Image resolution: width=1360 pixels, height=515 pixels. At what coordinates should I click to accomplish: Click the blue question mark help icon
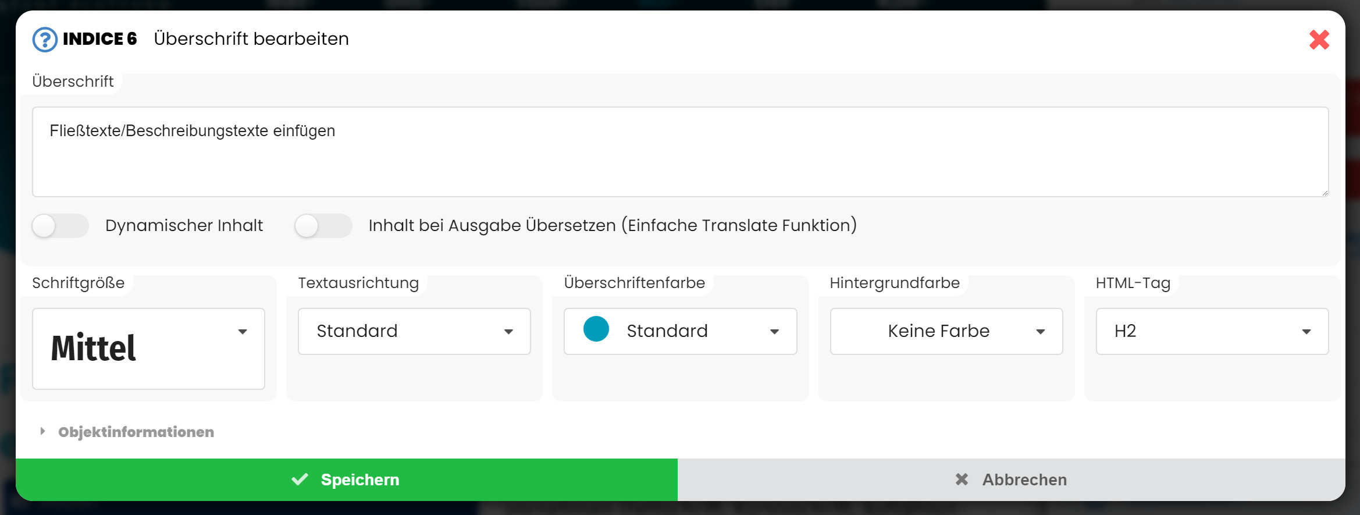45,40
